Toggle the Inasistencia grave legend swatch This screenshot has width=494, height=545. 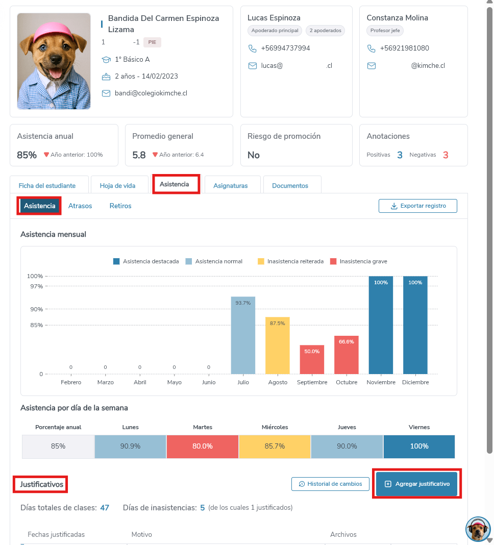(x=333, y=261)
